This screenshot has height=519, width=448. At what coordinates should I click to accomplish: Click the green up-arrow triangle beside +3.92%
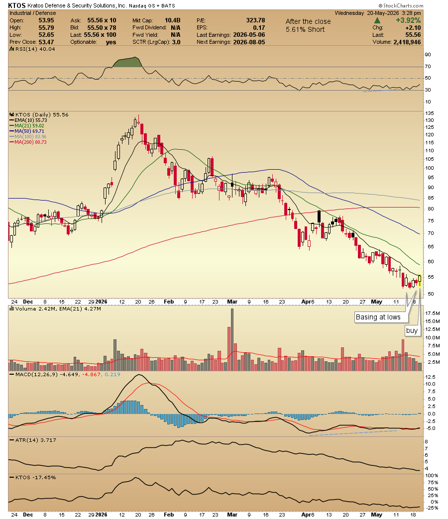(x=377, y=20)
